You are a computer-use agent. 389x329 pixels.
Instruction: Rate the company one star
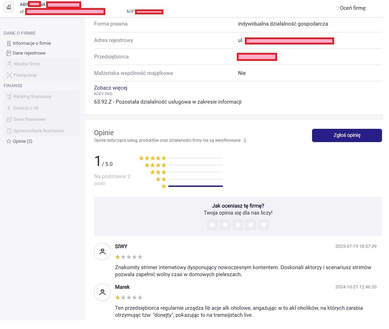(x=212, y=224)
